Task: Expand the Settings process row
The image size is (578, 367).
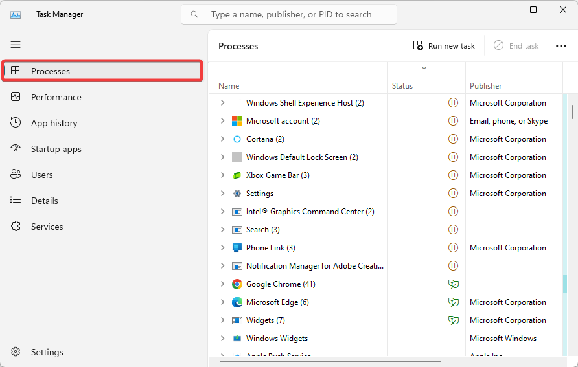Action: coord(222,194)
